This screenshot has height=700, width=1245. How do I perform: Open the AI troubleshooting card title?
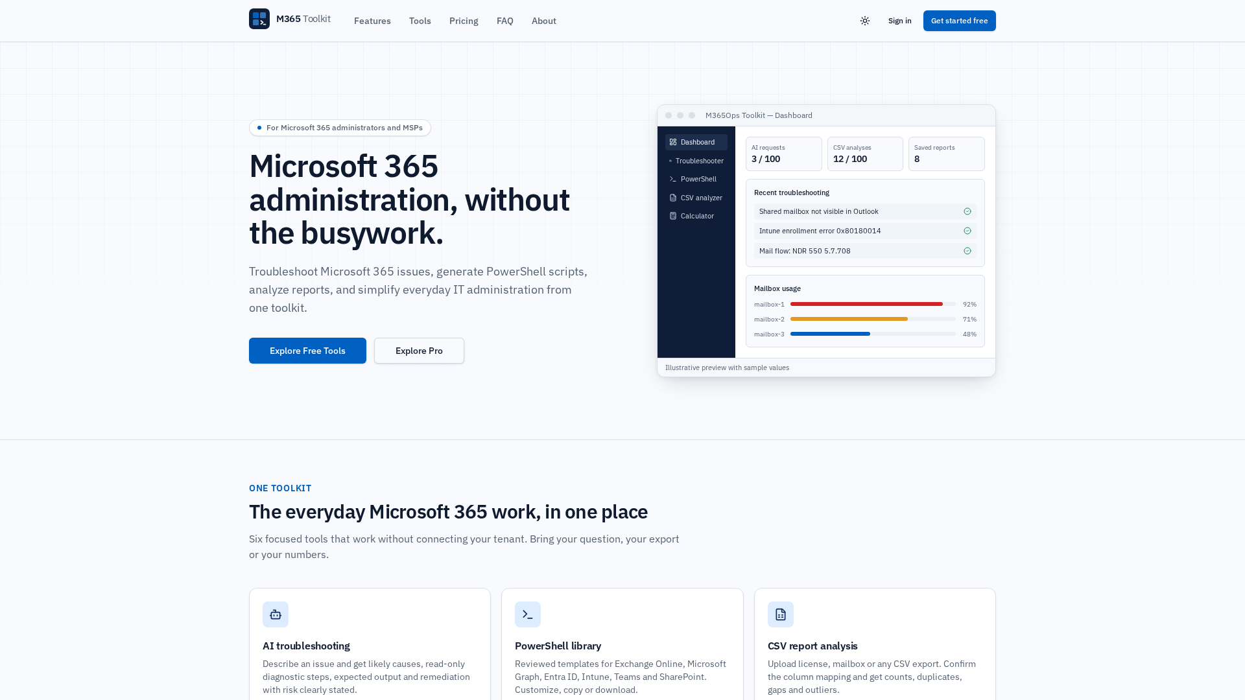pos(306,646)
